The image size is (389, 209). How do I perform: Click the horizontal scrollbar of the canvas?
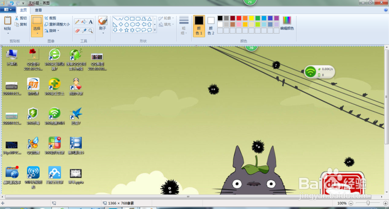[188, 197]
